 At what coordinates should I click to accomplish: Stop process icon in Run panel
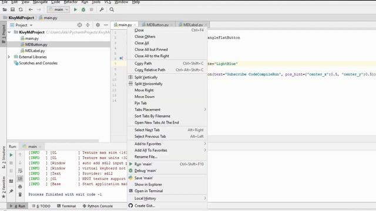[x=11, y=163]
